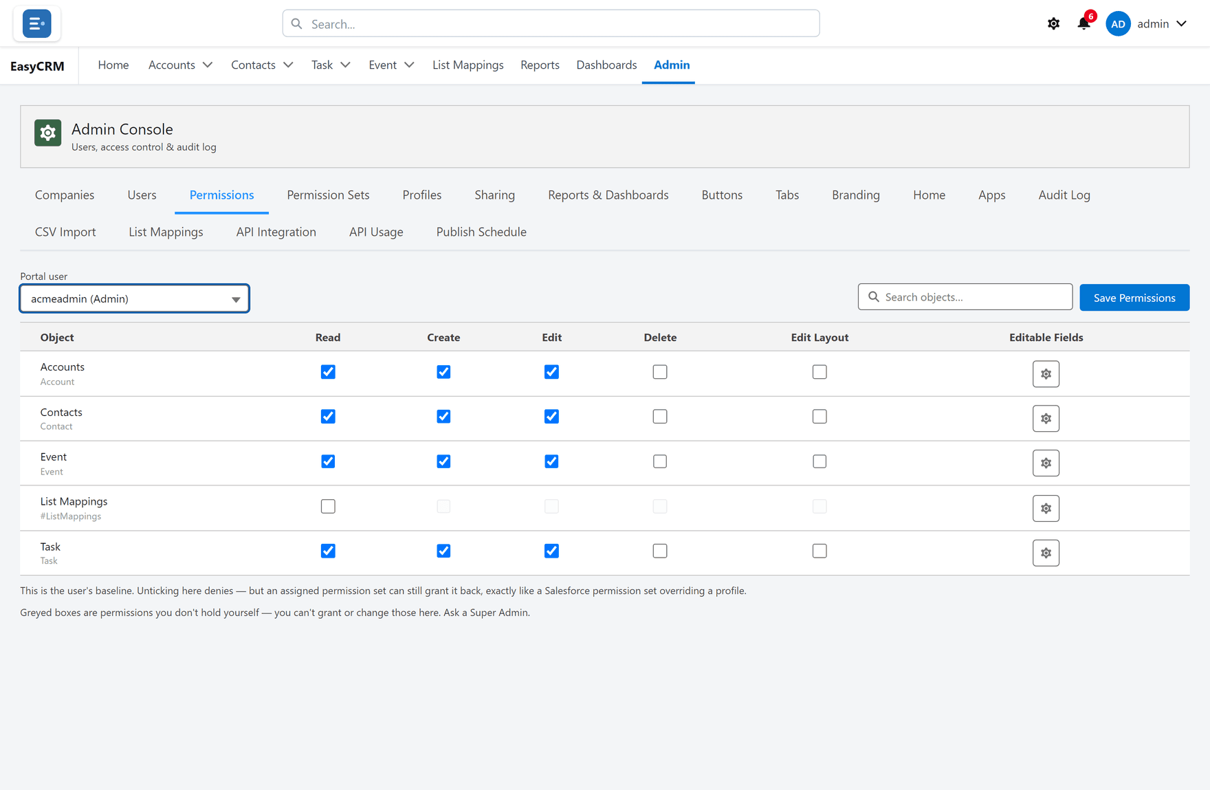Open settings gear in top bar
1210x790 pixels.
pyautogui.click(x=1053, y=23)
